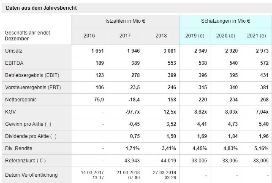Select the 'Istzahlen in Mio €' column header
Image resolution: width=272 pixels, height=183 pixels.
click(125, 21)
